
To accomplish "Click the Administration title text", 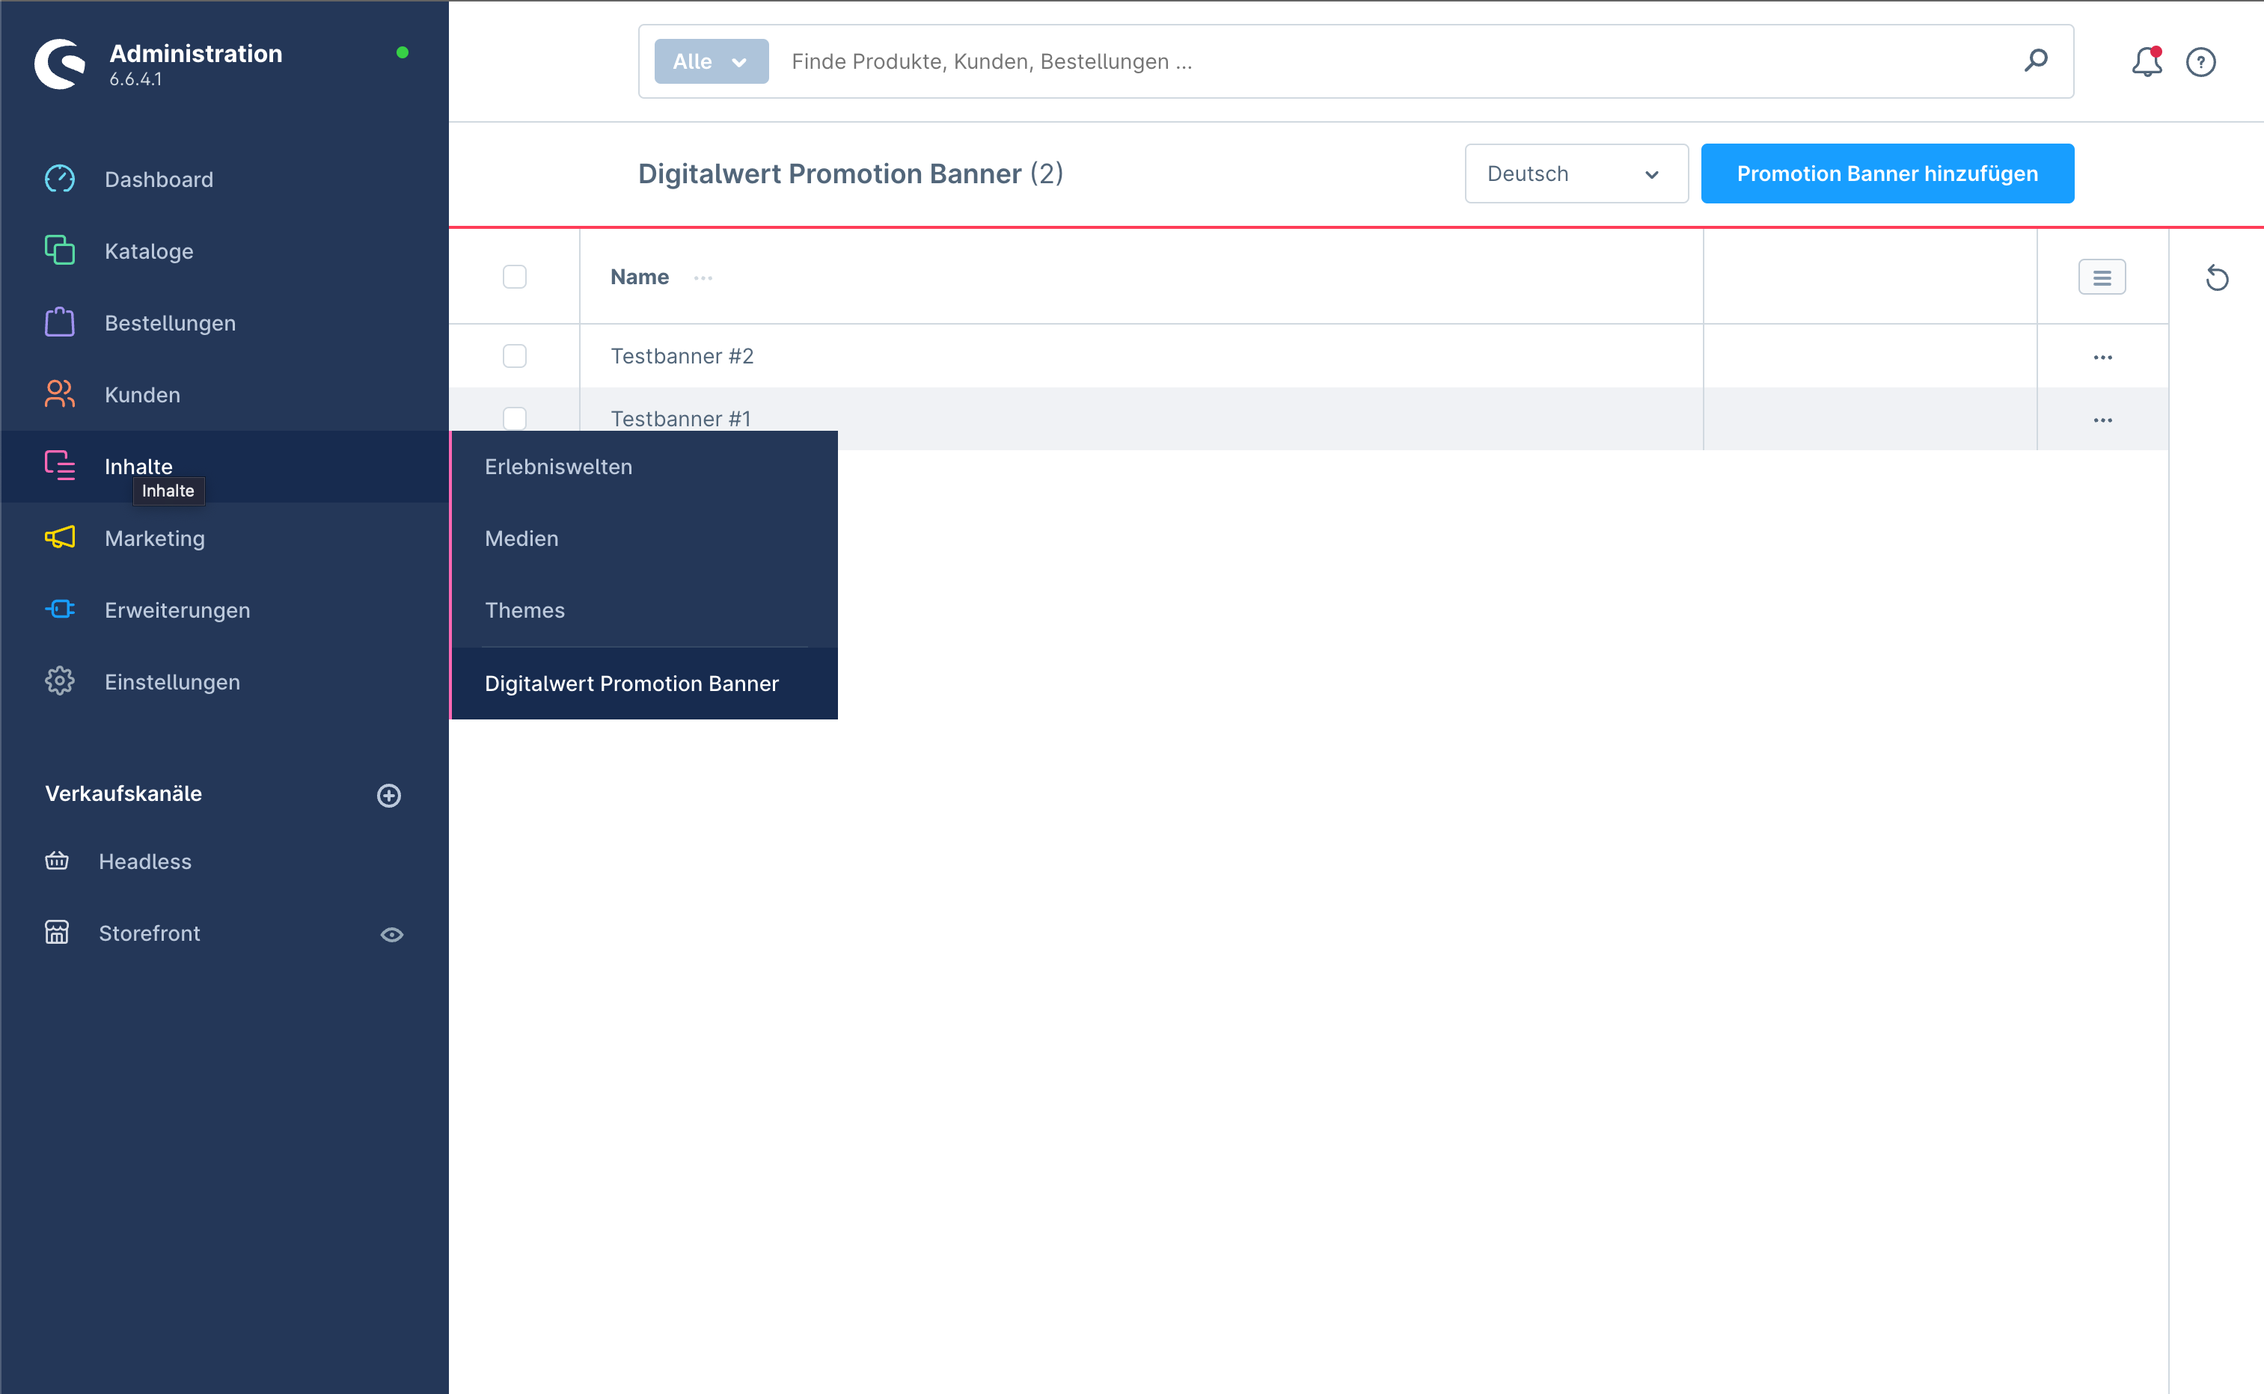I will [197, 54].
